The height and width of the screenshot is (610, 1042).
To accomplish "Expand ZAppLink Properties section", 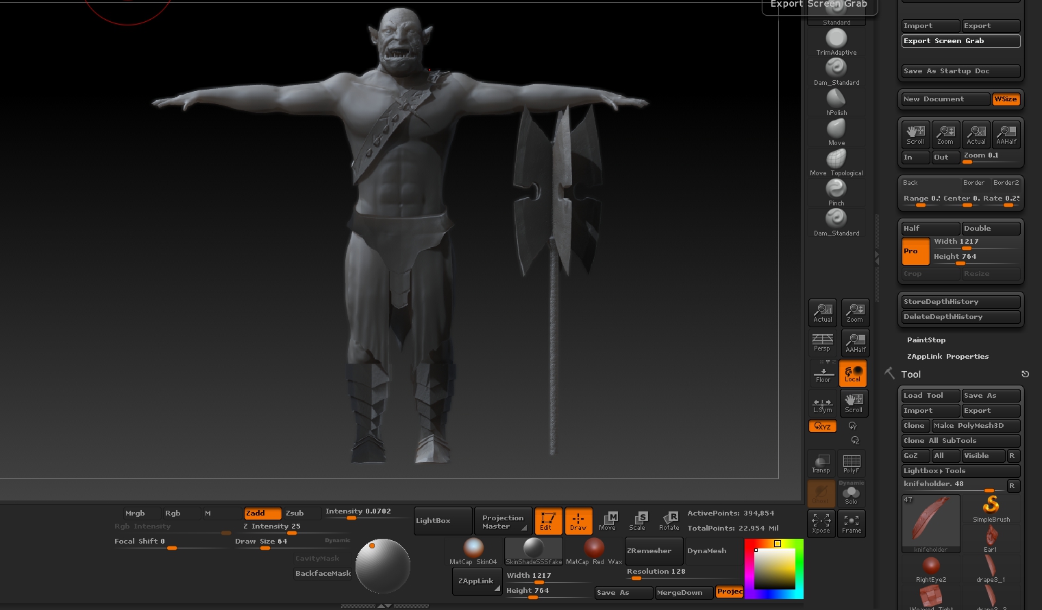I will (x=947, y=357).
